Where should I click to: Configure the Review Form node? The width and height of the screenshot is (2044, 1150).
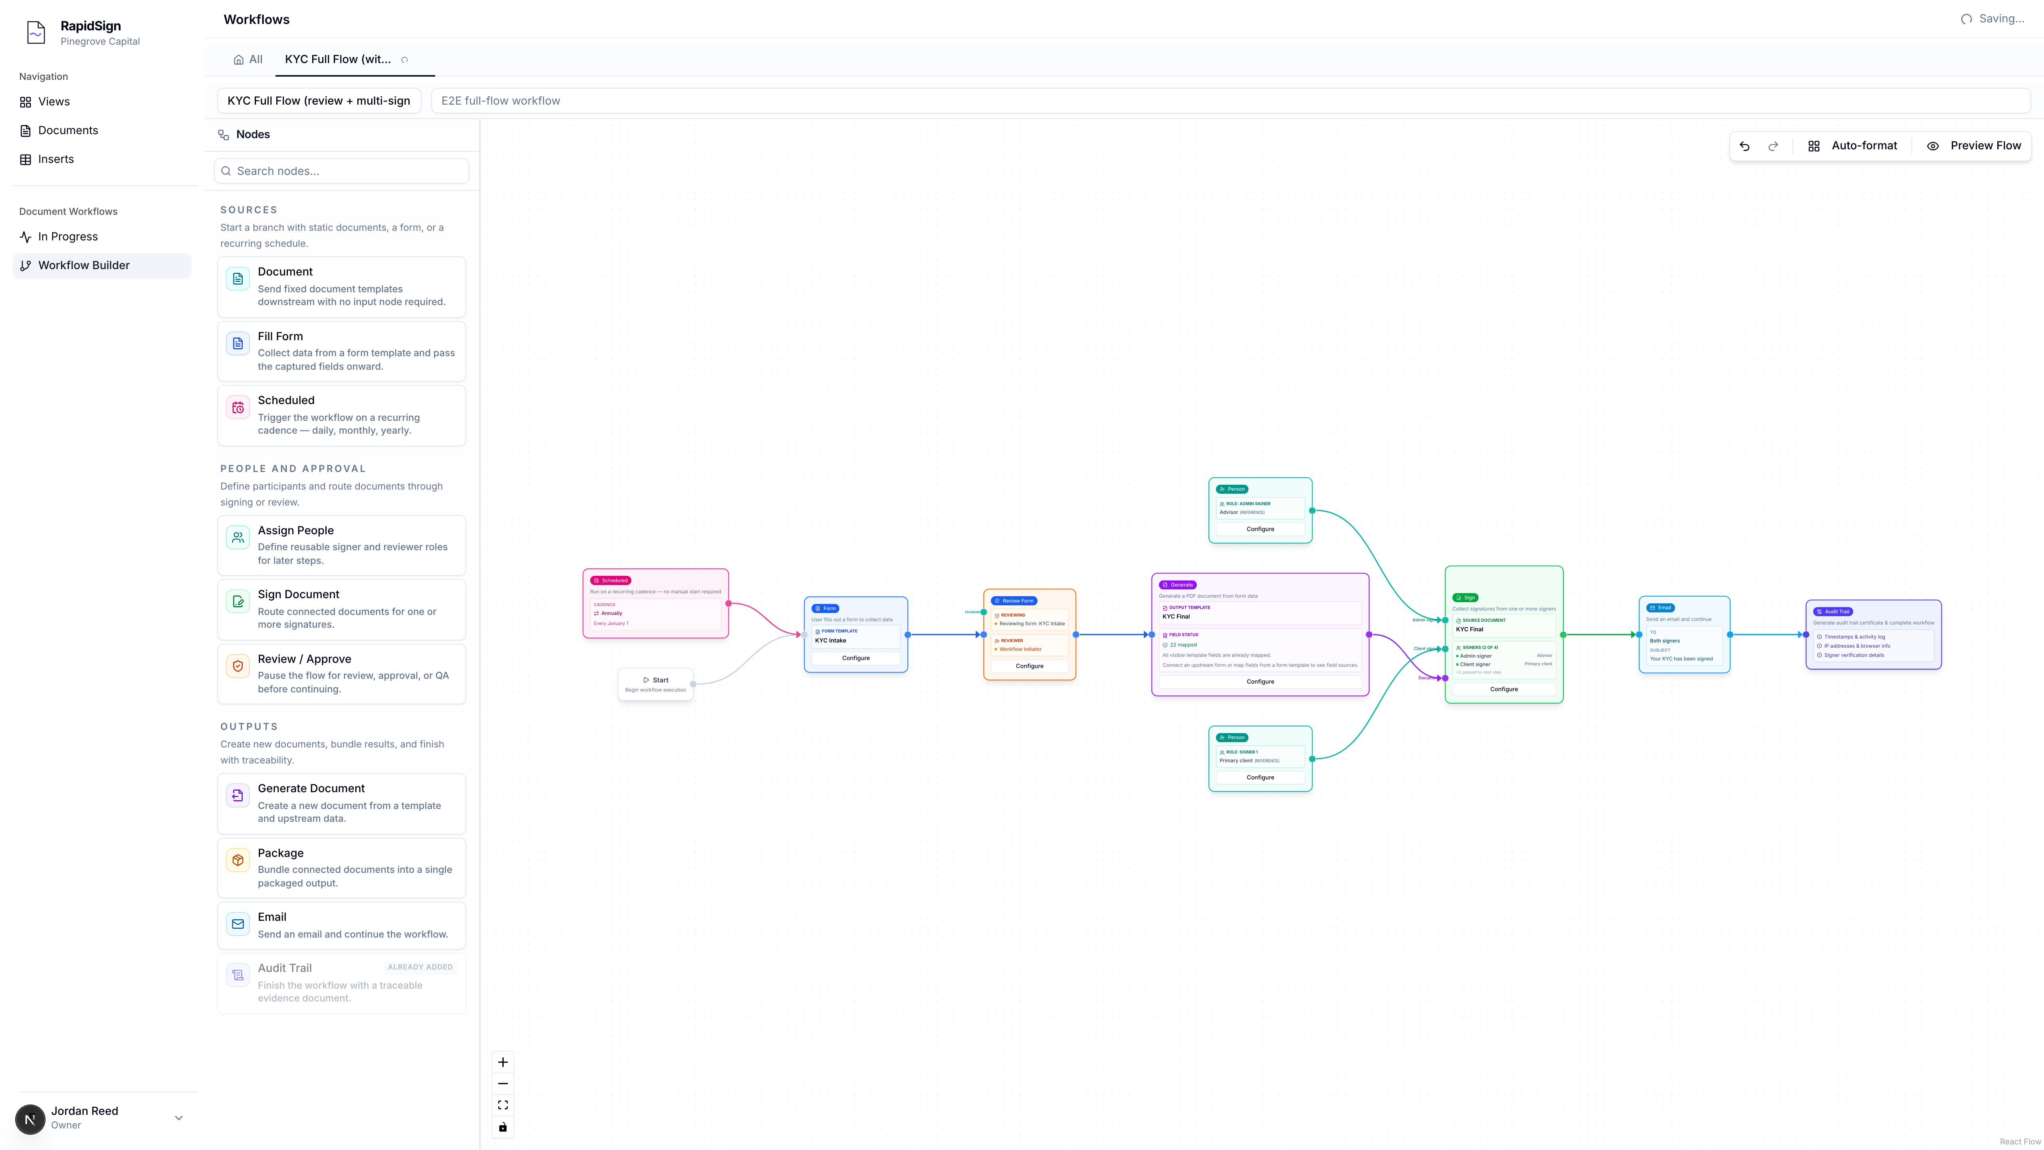pos(1029,666)
